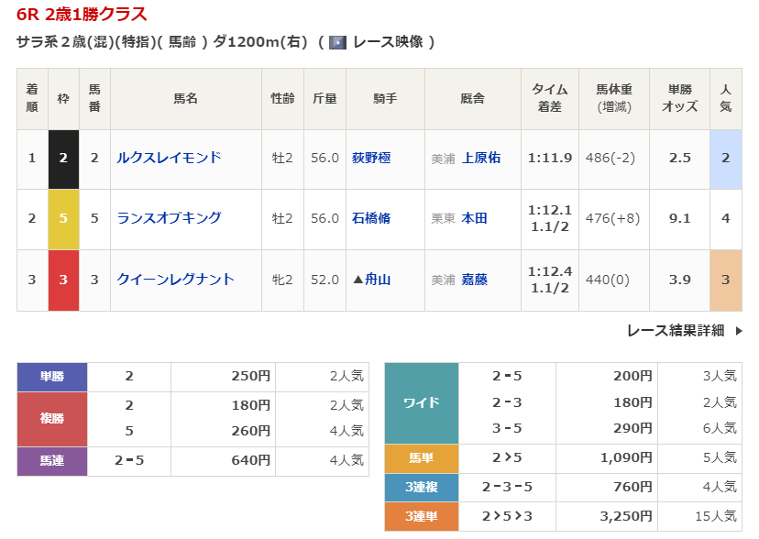The width and height of the screenshot is (759, 539).
Task: Select the 3連単 payout label
Action: click(x=421, y=517)
